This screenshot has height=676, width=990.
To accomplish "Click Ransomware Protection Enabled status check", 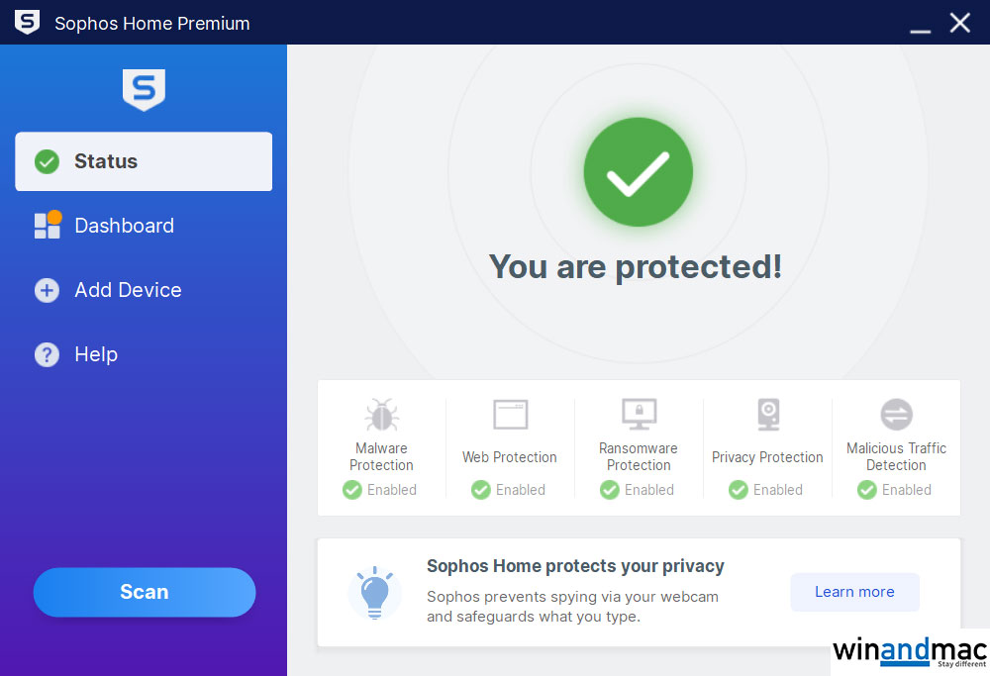I will (x=610, y=490).
